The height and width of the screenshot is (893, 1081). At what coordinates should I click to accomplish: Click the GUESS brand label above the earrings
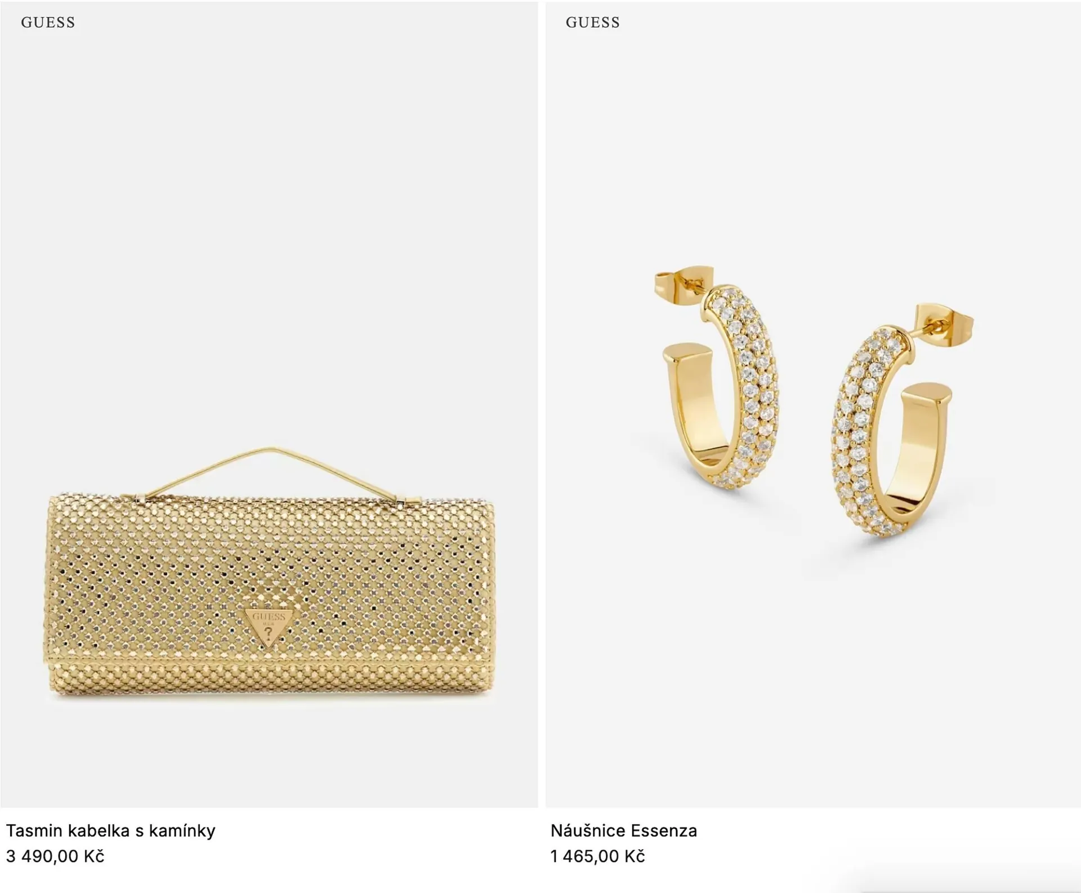592,23
